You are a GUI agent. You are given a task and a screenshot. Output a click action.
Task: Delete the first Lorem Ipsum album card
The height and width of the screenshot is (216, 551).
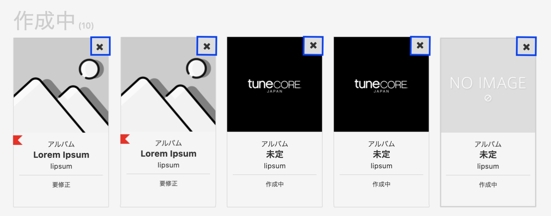coord(100,46)
